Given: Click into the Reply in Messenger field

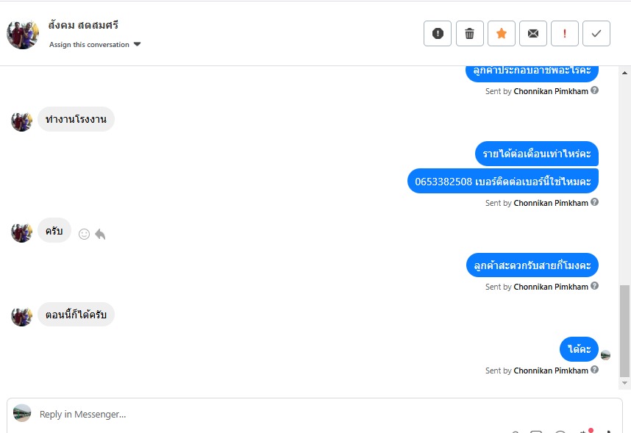Looking at the screenshot, I should click(294, 414).
